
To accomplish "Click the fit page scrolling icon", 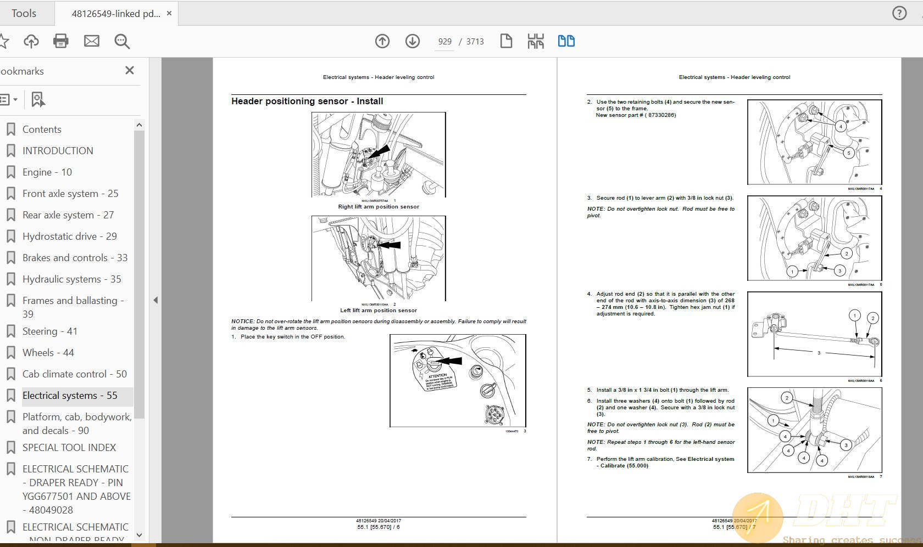I will coord(536,41).
